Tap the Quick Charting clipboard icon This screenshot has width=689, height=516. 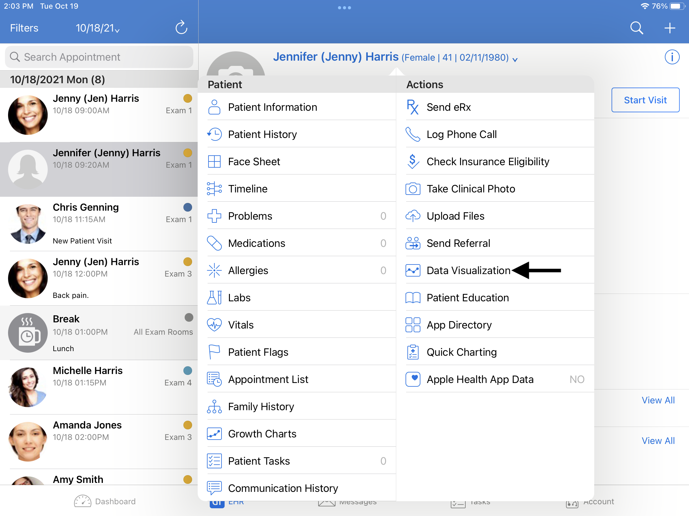413,352
